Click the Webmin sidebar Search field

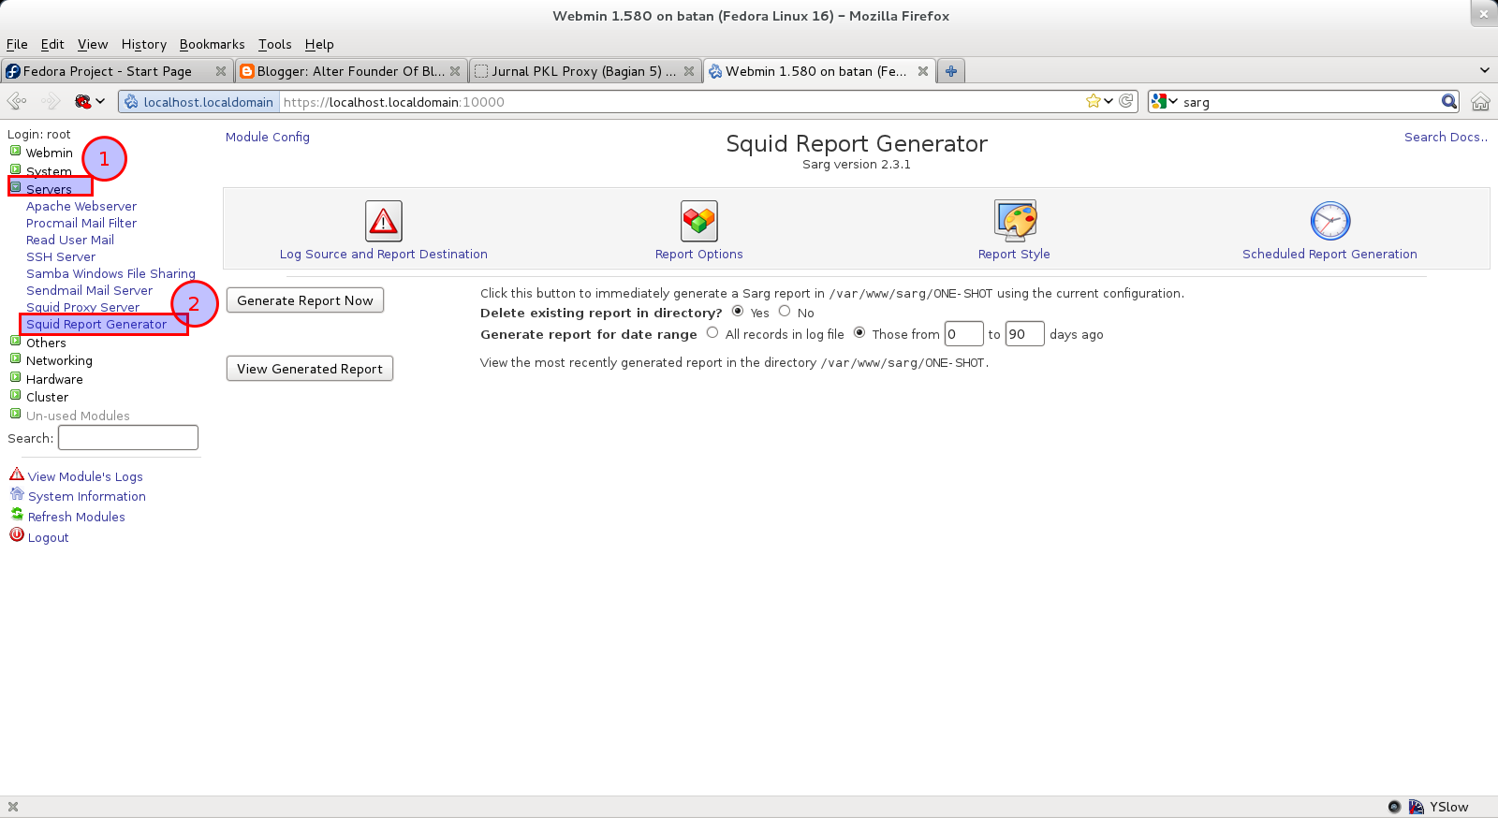[128, 437]
